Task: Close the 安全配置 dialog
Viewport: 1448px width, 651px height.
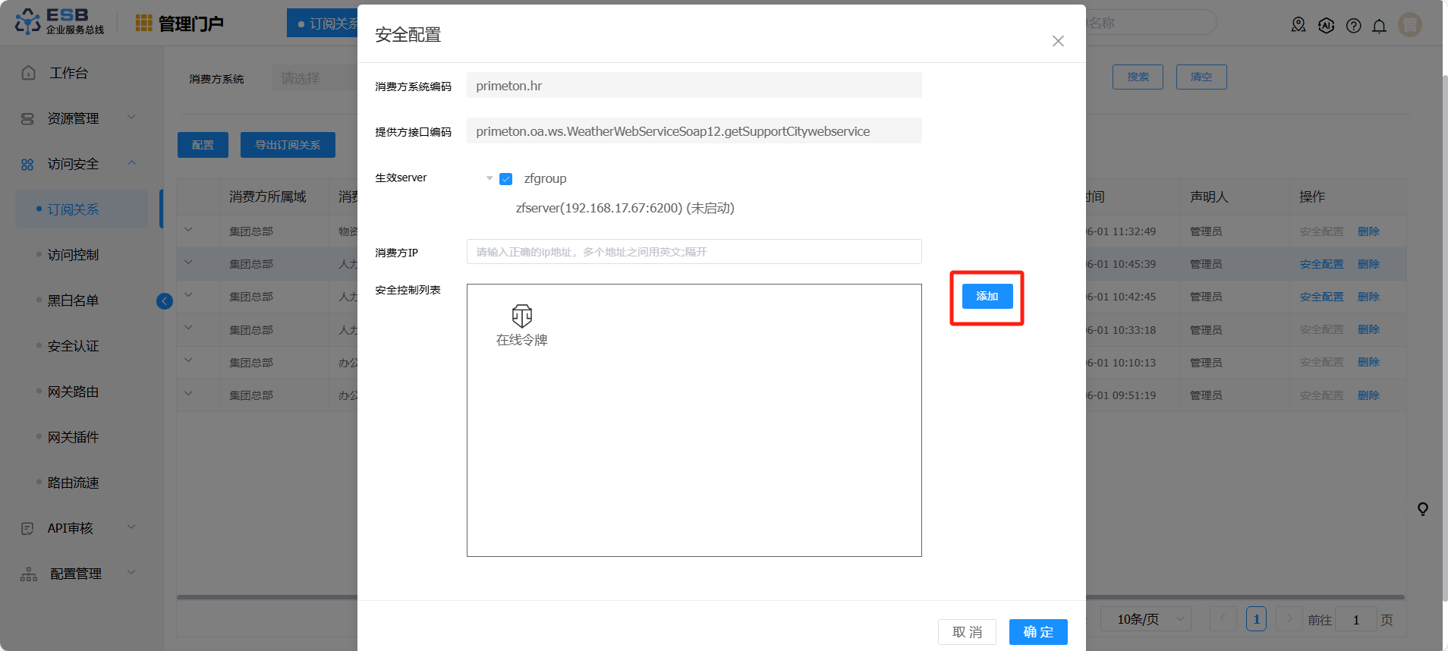Action: pyautogui.click(x=1058, y=41)
